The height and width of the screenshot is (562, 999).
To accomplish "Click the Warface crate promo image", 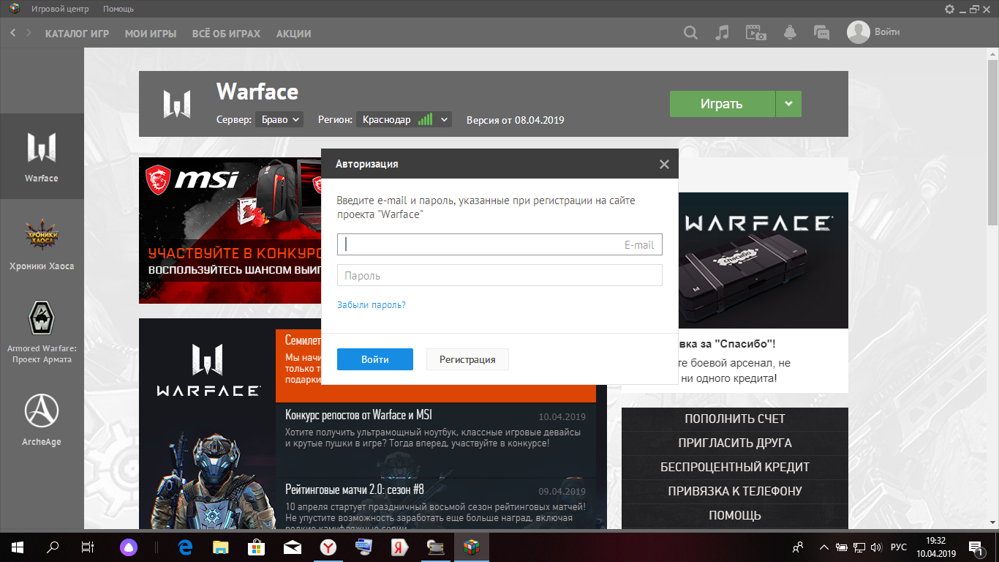I will 764,261.
